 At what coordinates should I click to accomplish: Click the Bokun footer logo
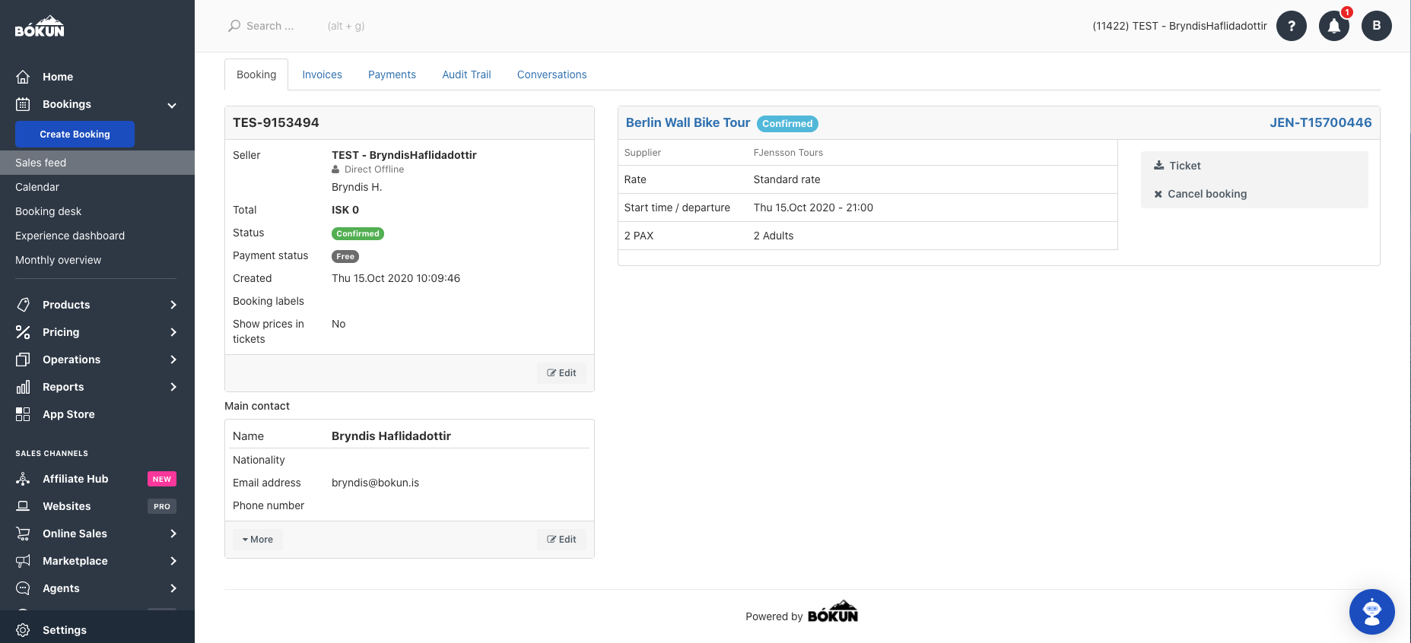(832, 613)
